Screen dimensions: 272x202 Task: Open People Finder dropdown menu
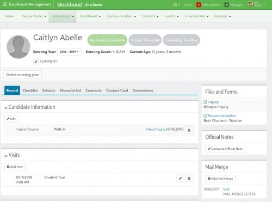tap(34, 16)
